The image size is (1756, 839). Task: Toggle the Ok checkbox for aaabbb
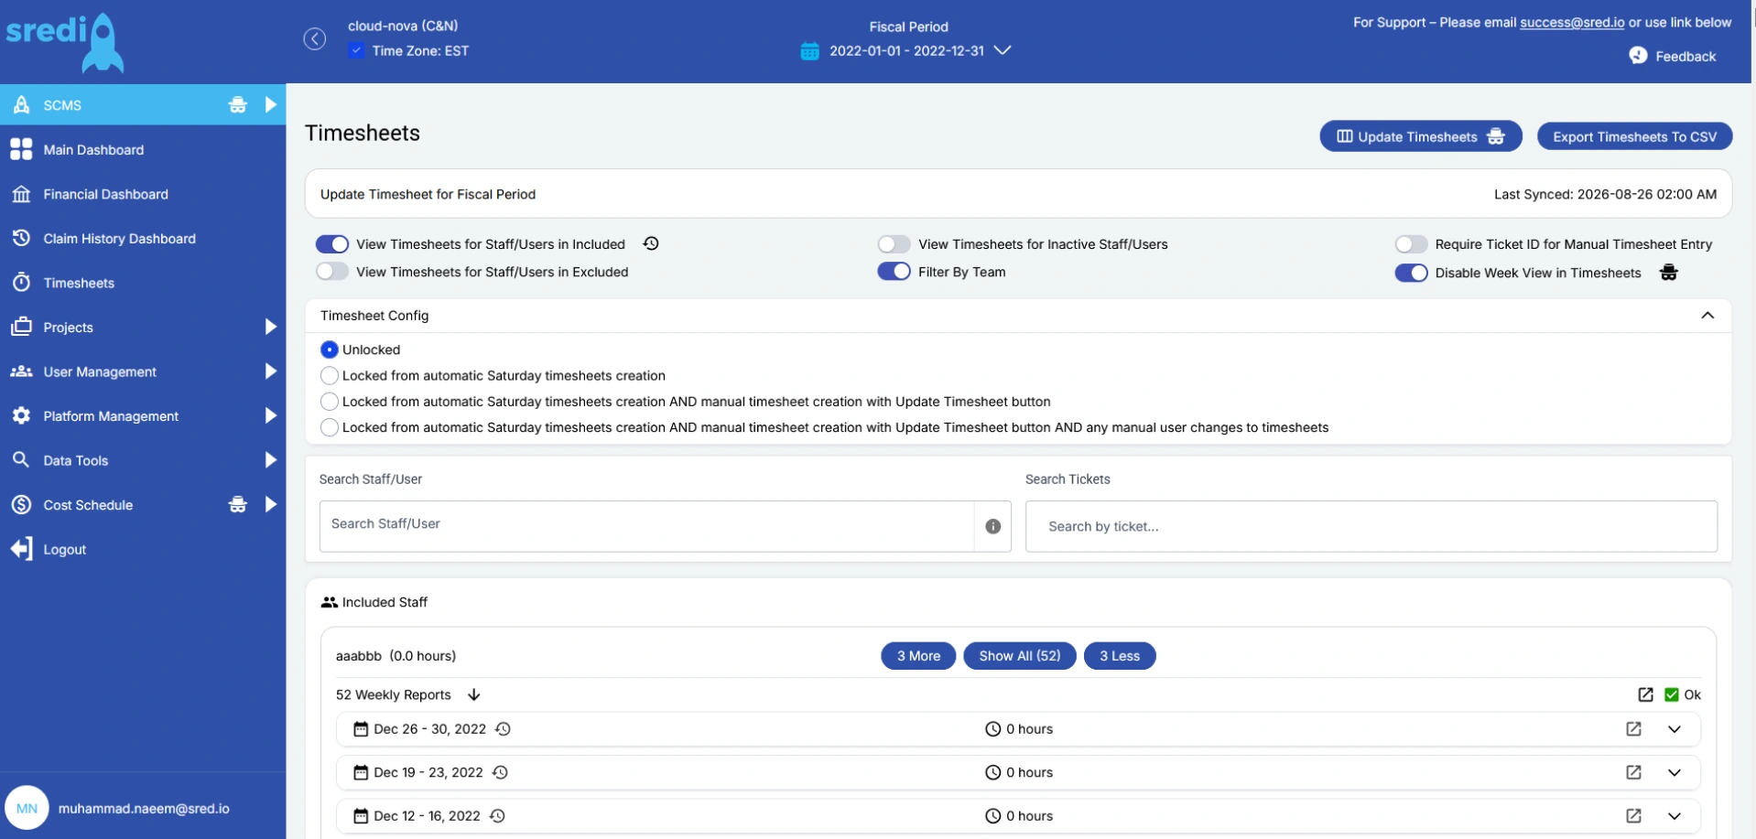coord(1672,694)
